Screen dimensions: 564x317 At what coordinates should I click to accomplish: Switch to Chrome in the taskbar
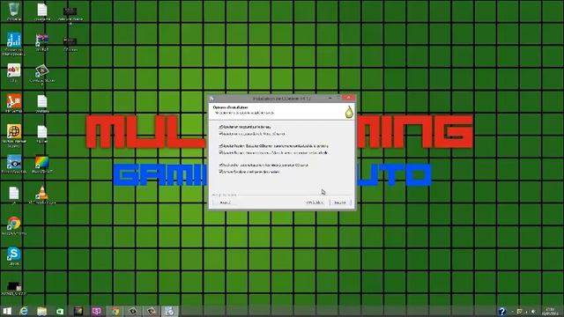(x=115, y=311)
